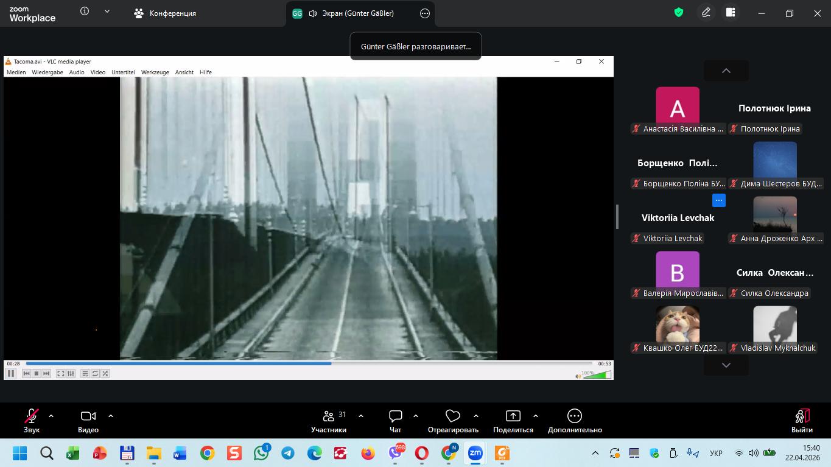831x467 pixels.
Task: Expand audio options arrow beside Звук
Action: [x=51, y=416]
